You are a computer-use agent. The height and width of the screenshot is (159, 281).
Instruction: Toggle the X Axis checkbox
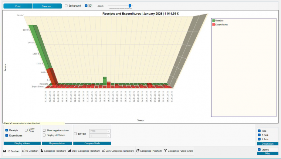point(259,139)
